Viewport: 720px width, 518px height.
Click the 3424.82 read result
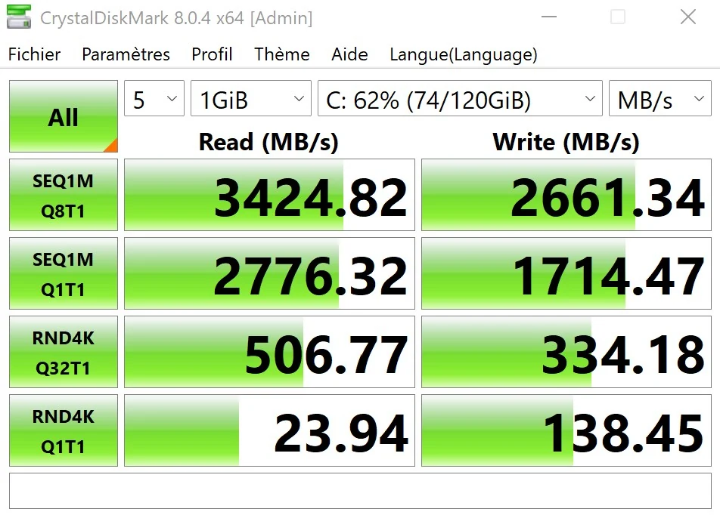coord(269,195)
